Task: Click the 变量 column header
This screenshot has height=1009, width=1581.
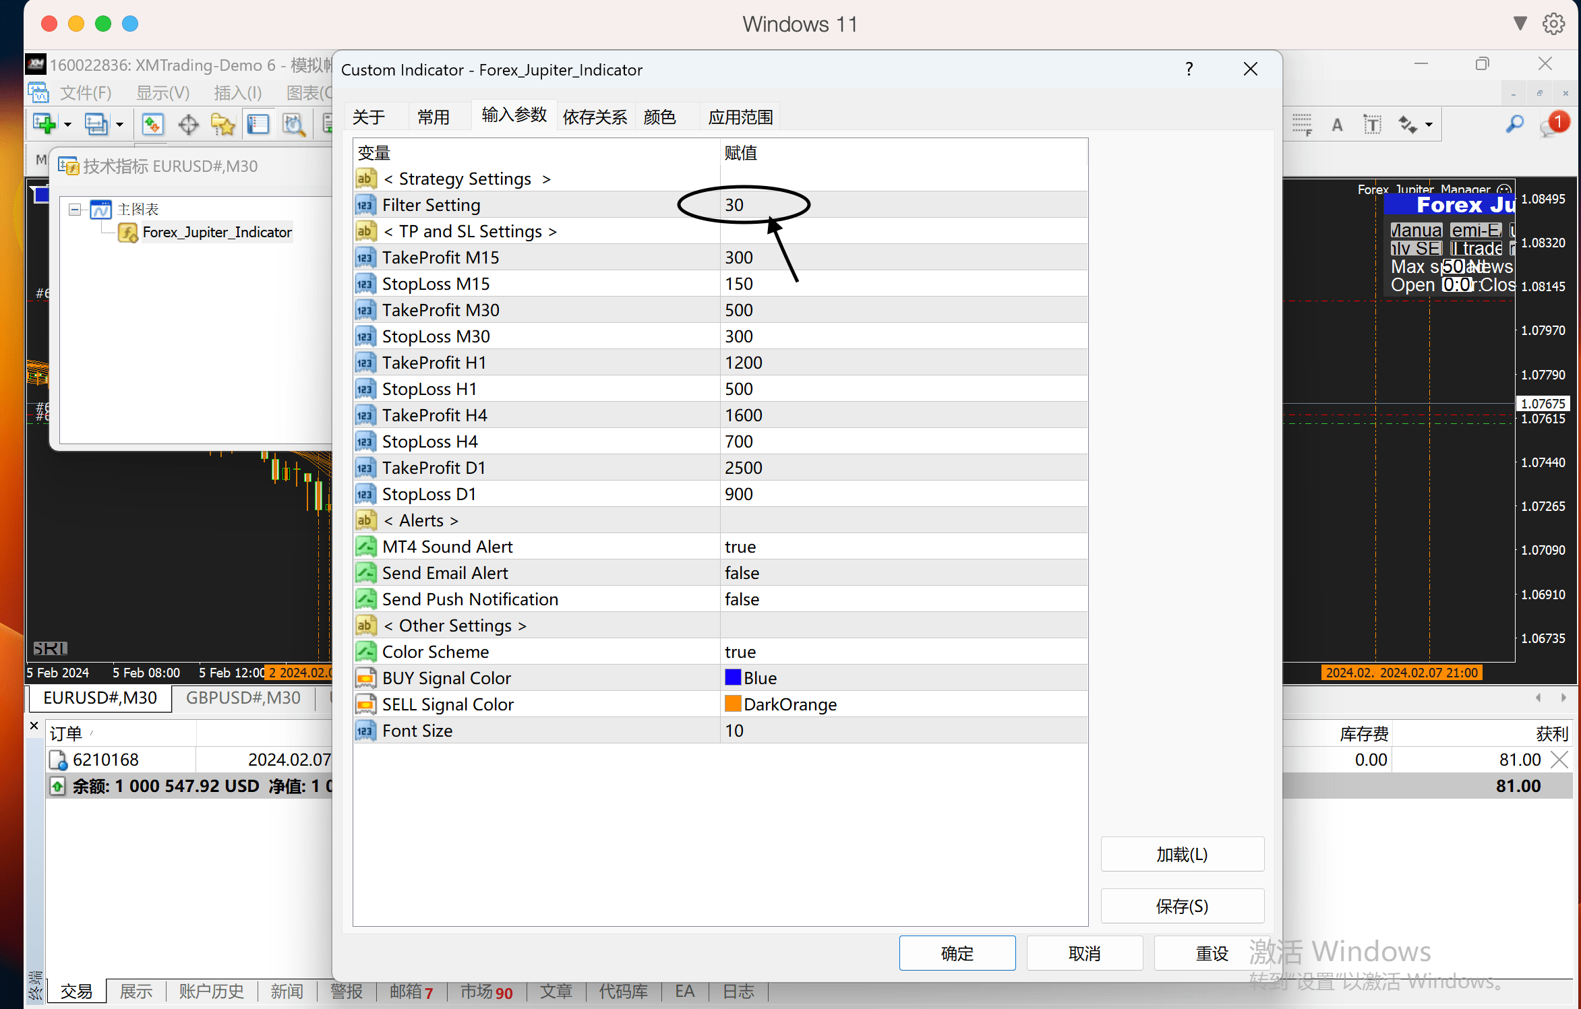Action: point(537,153)
